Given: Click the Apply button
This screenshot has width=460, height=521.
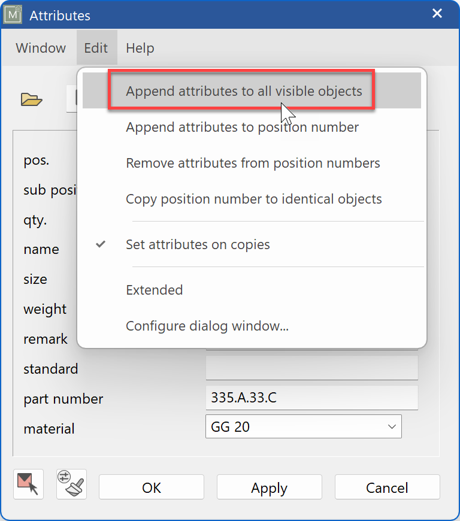Looking at the screenshot, I should (269, 487).
